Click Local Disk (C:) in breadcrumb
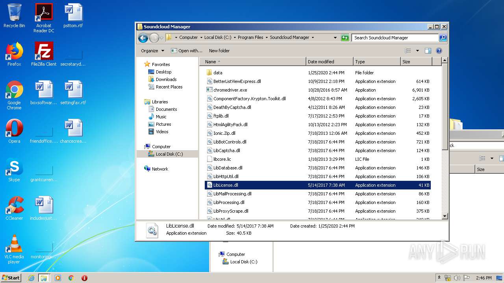 (218, 38)
